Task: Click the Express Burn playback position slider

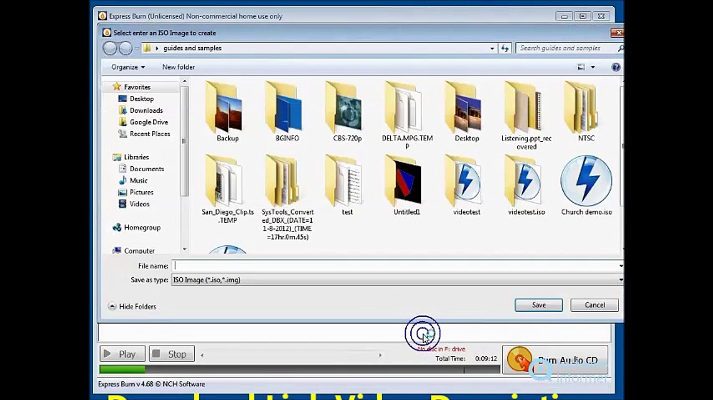Action: [291, 355]
